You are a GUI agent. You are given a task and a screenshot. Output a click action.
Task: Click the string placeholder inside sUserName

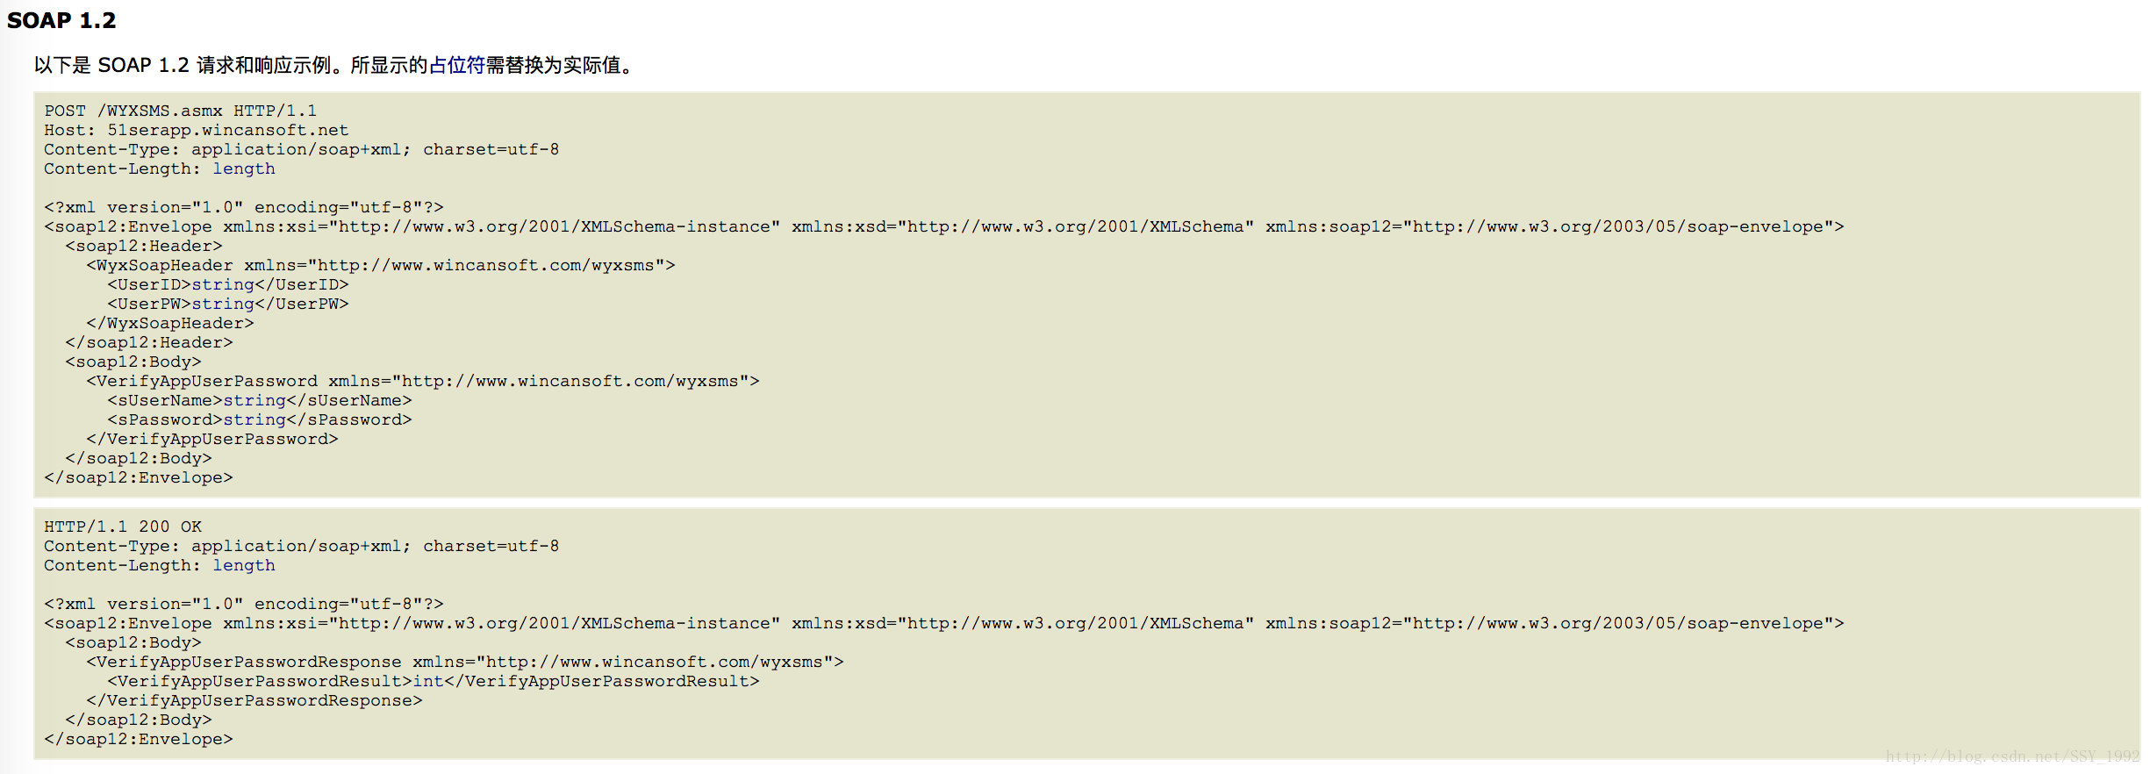tap(254, 400)
